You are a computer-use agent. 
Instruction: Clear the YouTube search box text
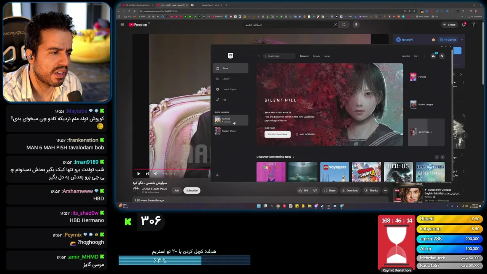coord(335,25)
